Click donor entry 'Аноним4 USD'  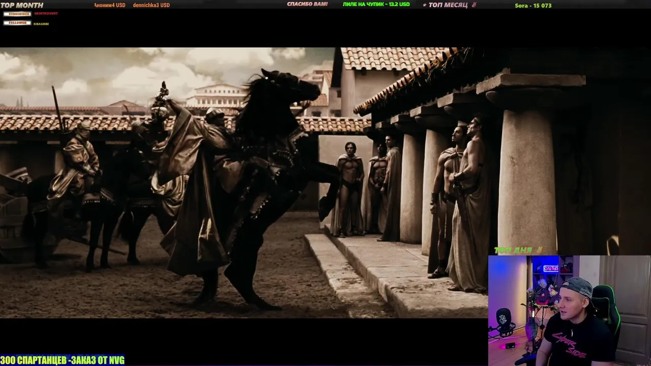(110, 5)
